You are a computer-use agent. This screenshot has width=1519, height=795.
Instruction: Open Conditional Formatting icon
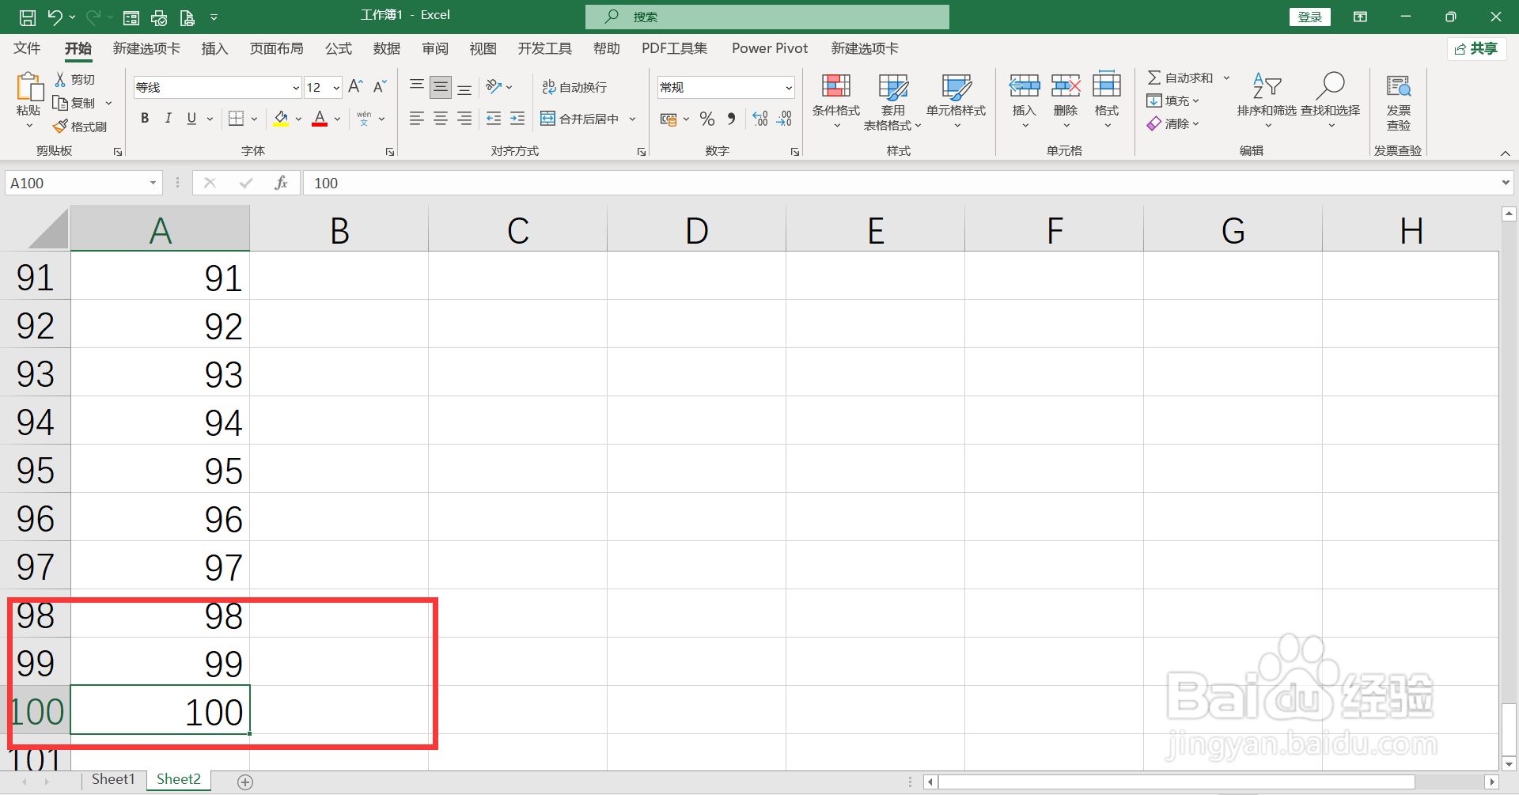pos(836,85)
